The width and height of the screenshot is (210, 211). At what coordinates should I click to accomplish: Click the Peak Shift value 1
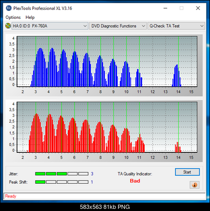click(x=92, y=182)
